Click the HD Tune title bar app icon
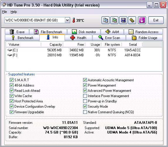Screen dimensions: 168x147 (4, 5)
